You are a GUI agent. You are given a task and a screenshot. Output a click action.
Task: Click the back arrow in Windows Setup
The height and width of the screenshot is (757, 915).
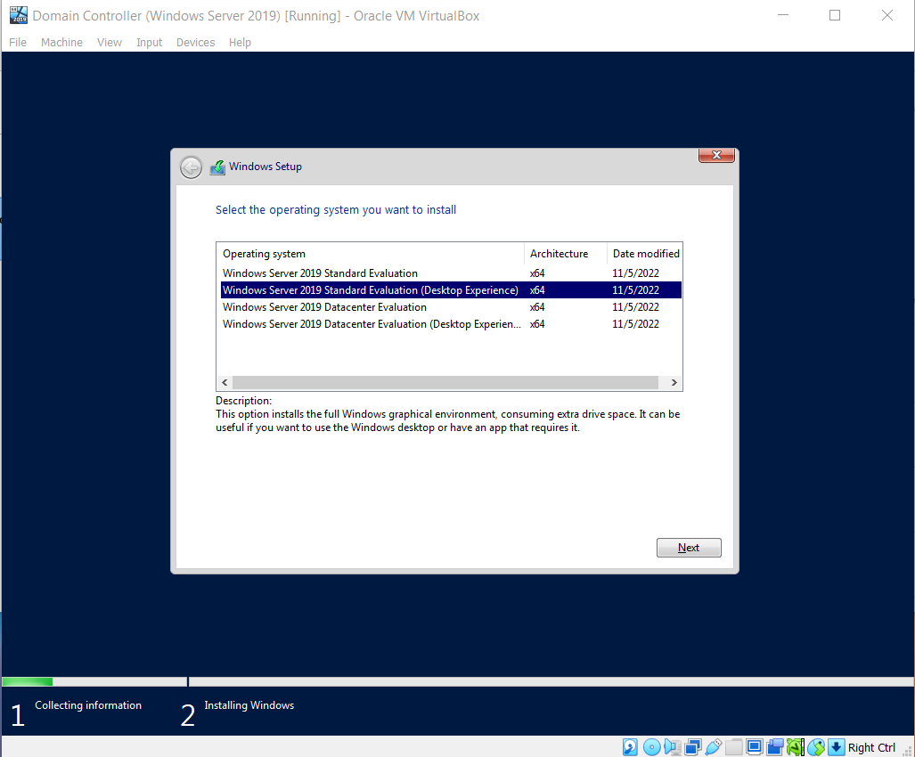(190, 167)
